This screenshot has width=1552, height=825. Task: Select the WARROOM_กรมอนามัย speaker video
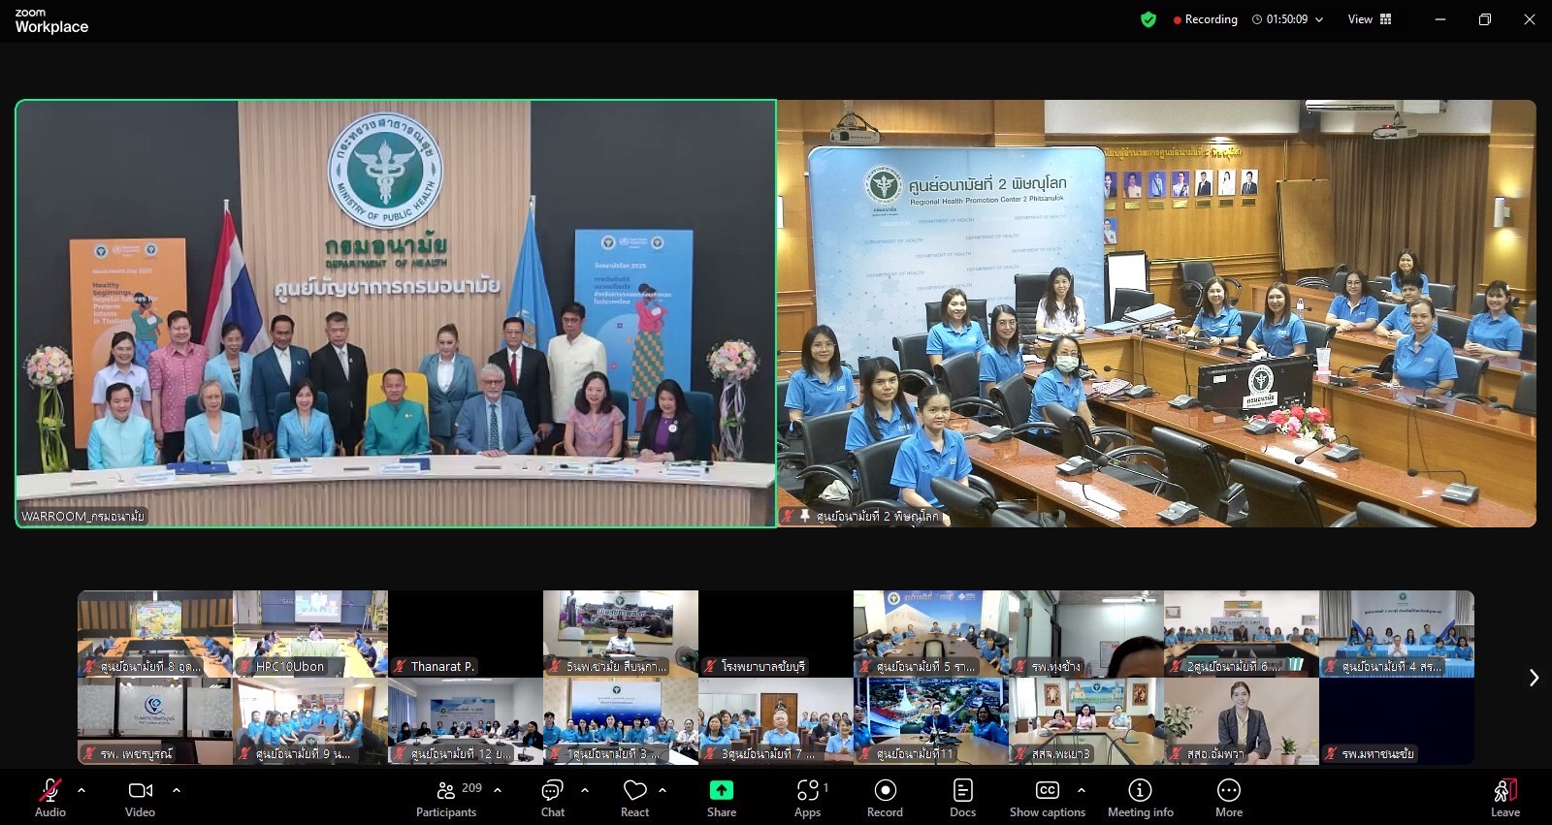(x=396, y=314)
